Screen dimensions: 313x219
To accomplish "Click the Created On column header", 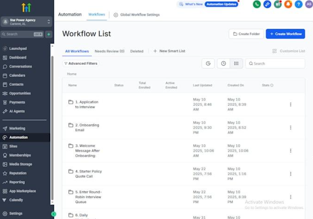I will click(x=236, y=85).
